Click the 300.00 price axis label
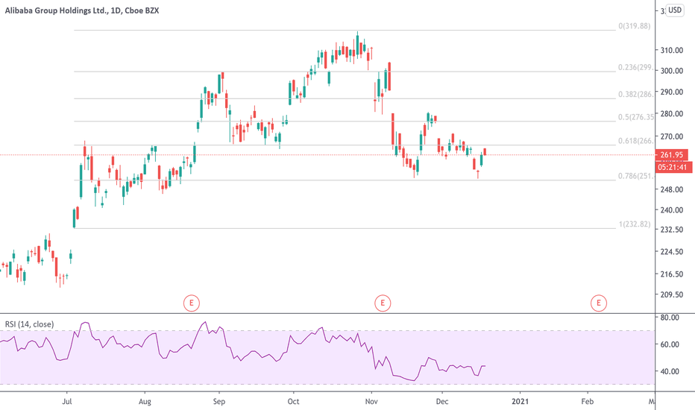 click(x=671, y=71)
